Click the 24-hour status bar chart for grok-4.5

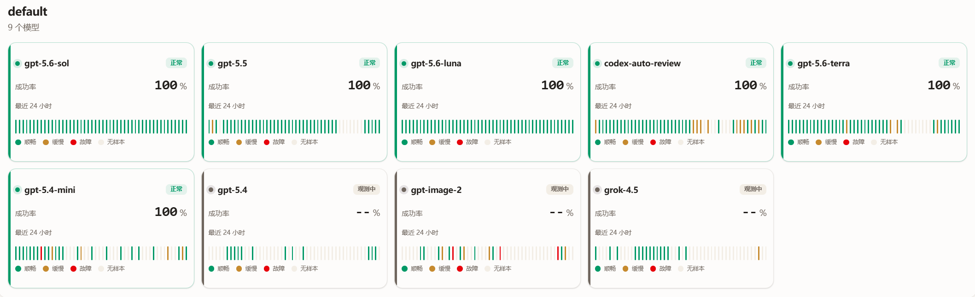(681, 253)
